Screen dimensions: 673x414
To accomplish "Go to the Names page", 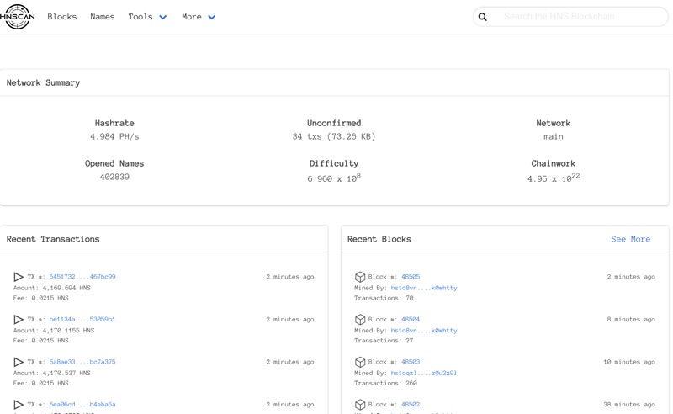I will (x=103, y=17).
